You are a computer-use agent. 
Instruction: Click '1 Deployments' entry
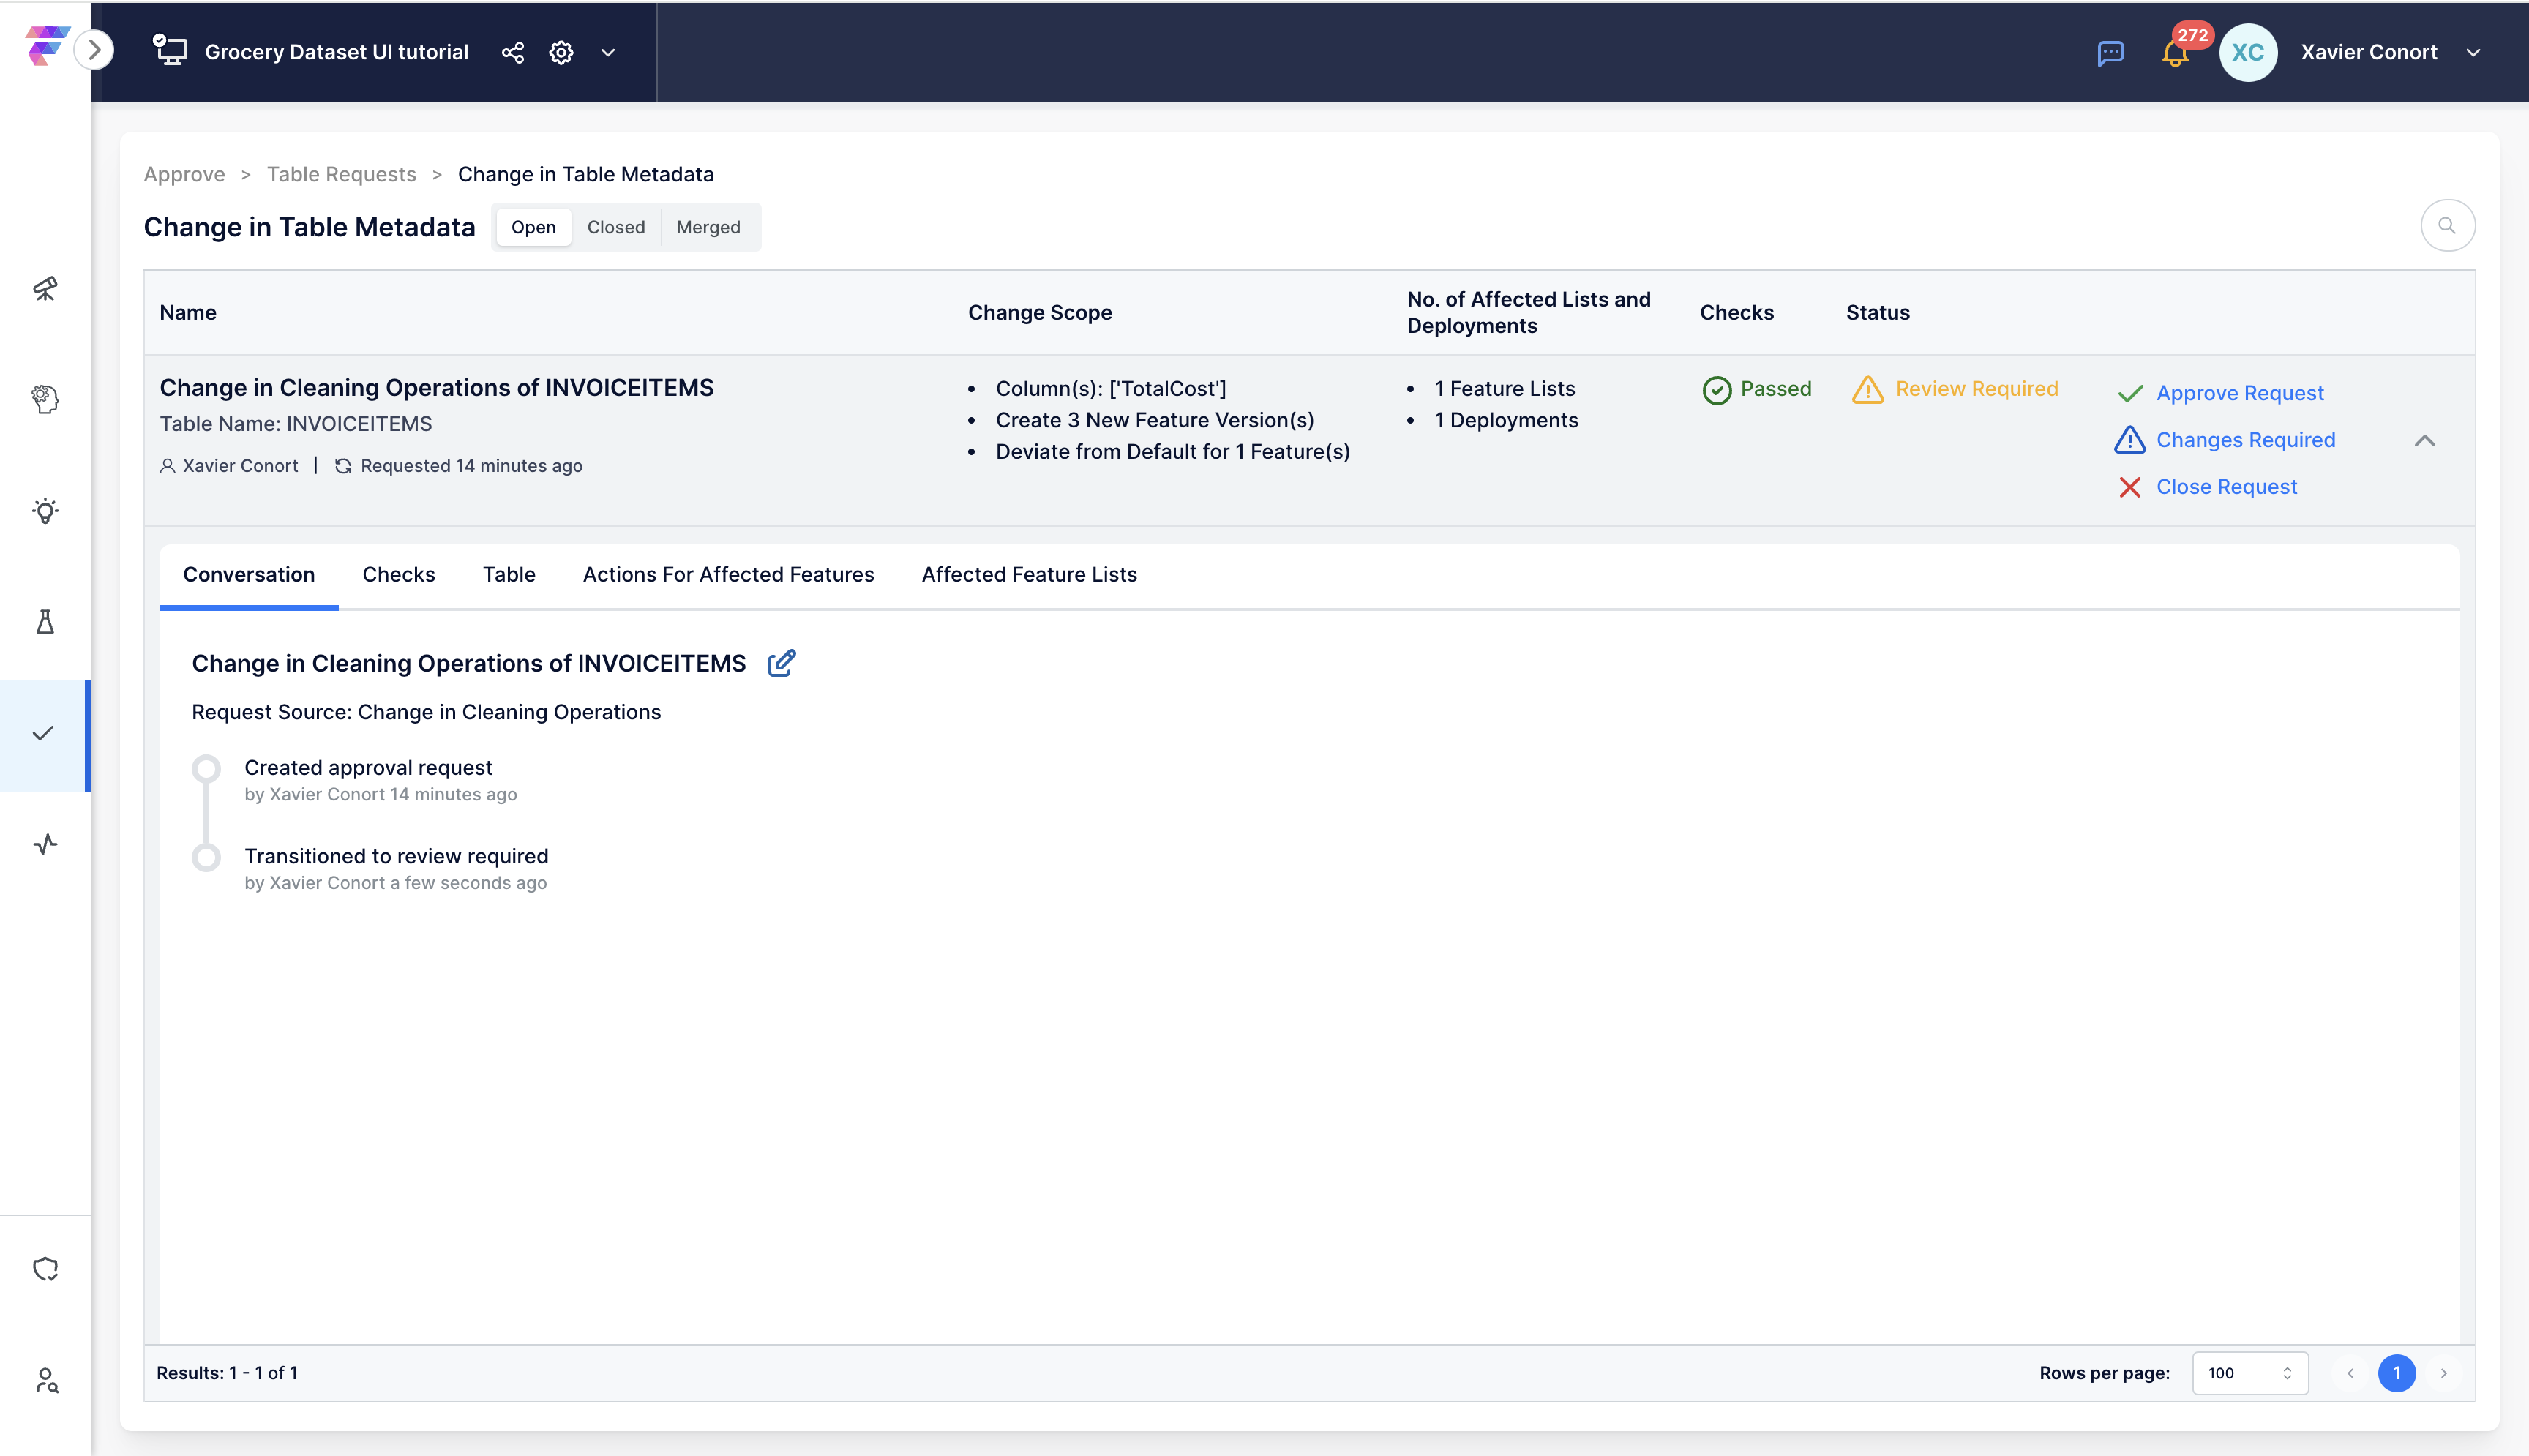coord(1506,420)
